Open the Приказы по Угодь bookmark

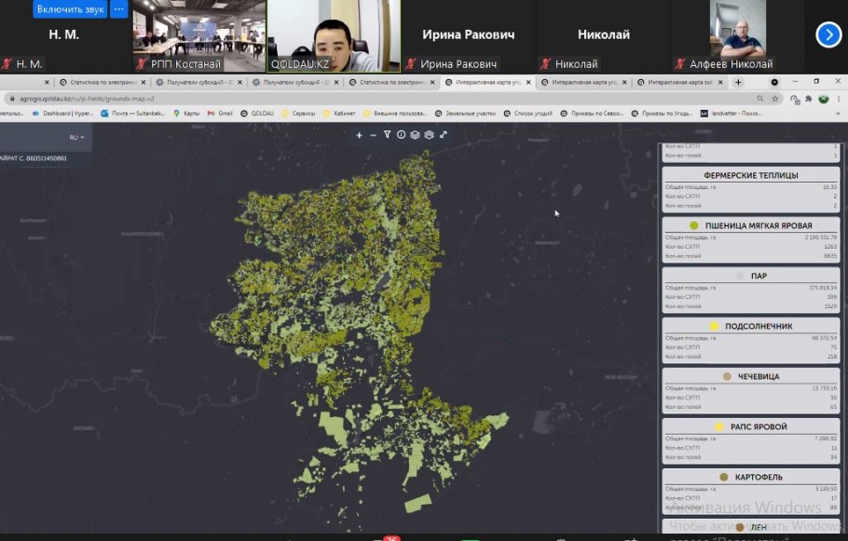(663, 114)
